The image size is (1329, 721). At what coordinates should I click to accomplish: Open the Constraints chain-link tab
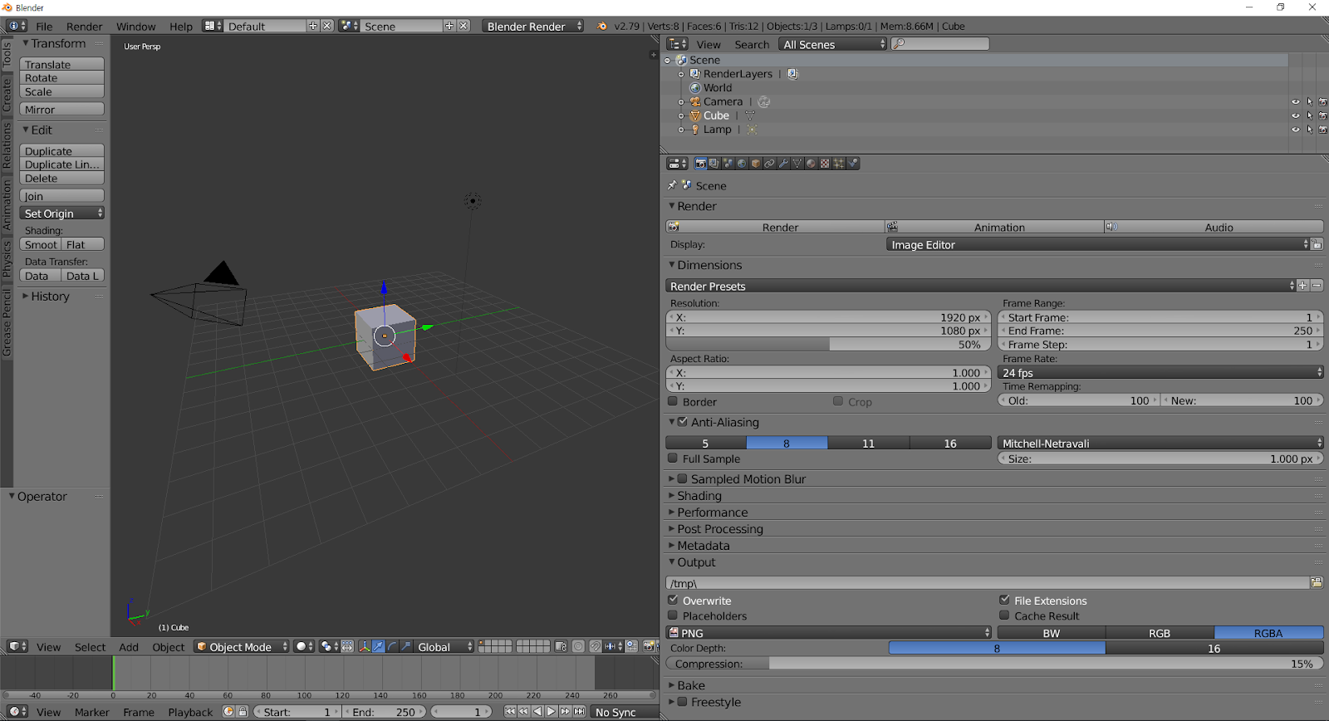pyautogui.click(x=769, y=164)
